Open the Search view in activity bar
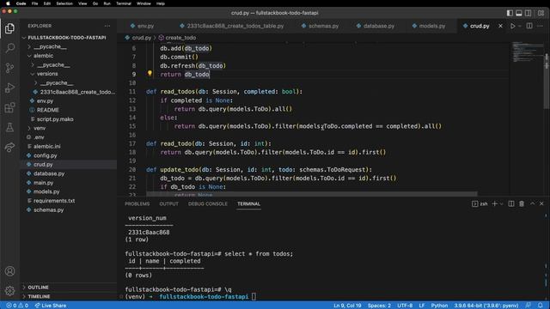The image size is (550, 309). pos(9,48)
